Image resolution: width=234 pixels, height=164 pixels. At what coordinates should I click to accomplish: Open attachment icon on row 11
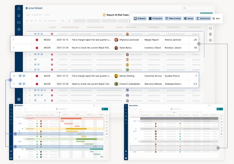click(x=20, y=84)
